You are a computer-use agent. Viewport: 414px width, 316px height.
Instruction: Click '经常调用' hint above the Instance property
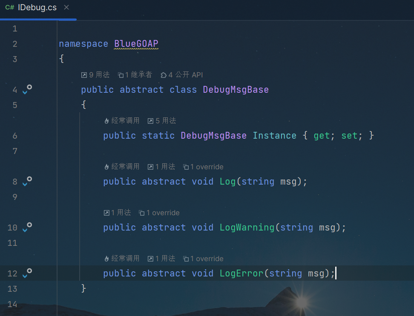tap(122, 121)
